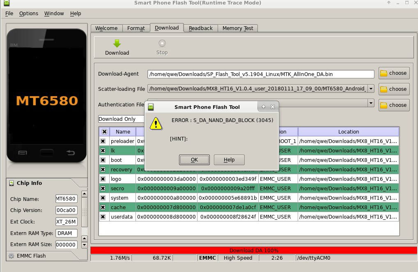Click the Stop icon in toolbar
418x272 pixels.
[x=162, y=43]
